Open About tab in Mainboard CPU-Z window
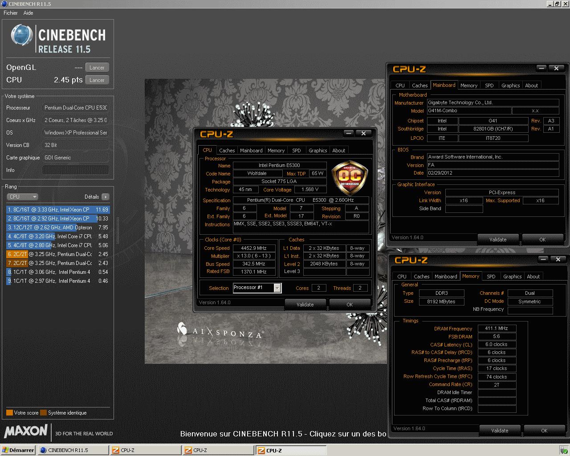570x456 pixels. pos(532,85)
